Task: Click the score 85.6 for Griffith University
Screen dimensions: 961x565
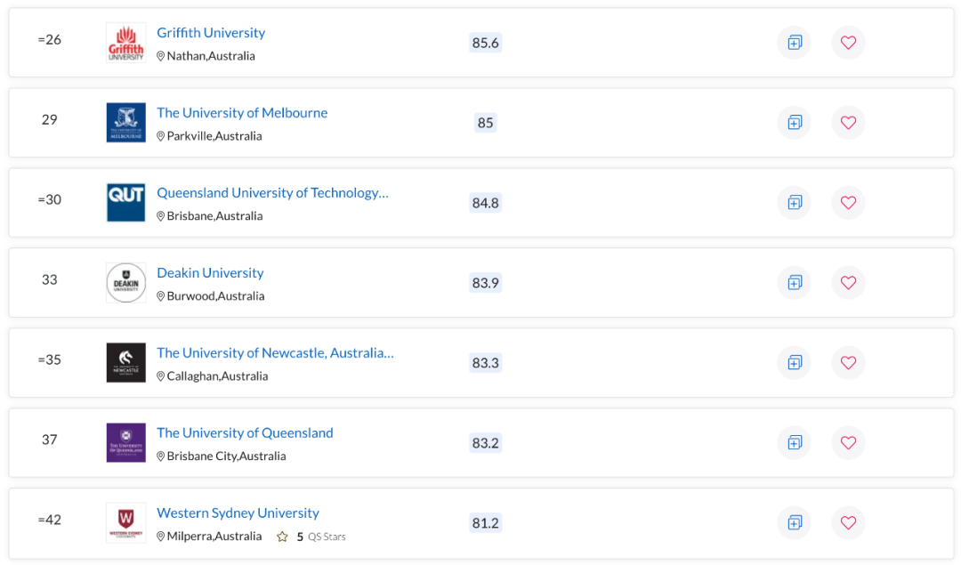Action: (485, 43)
